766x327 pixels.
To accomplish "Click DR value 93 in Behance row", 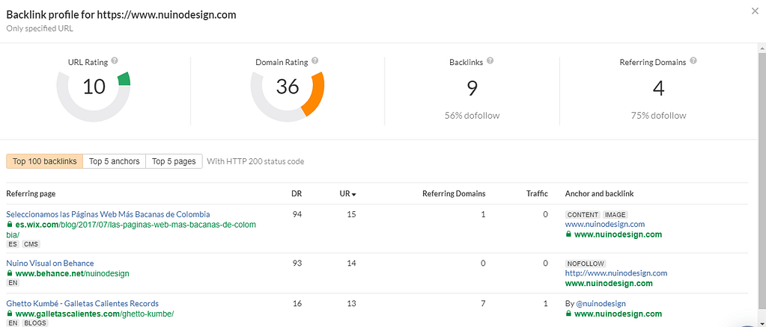I will [297, 263].
